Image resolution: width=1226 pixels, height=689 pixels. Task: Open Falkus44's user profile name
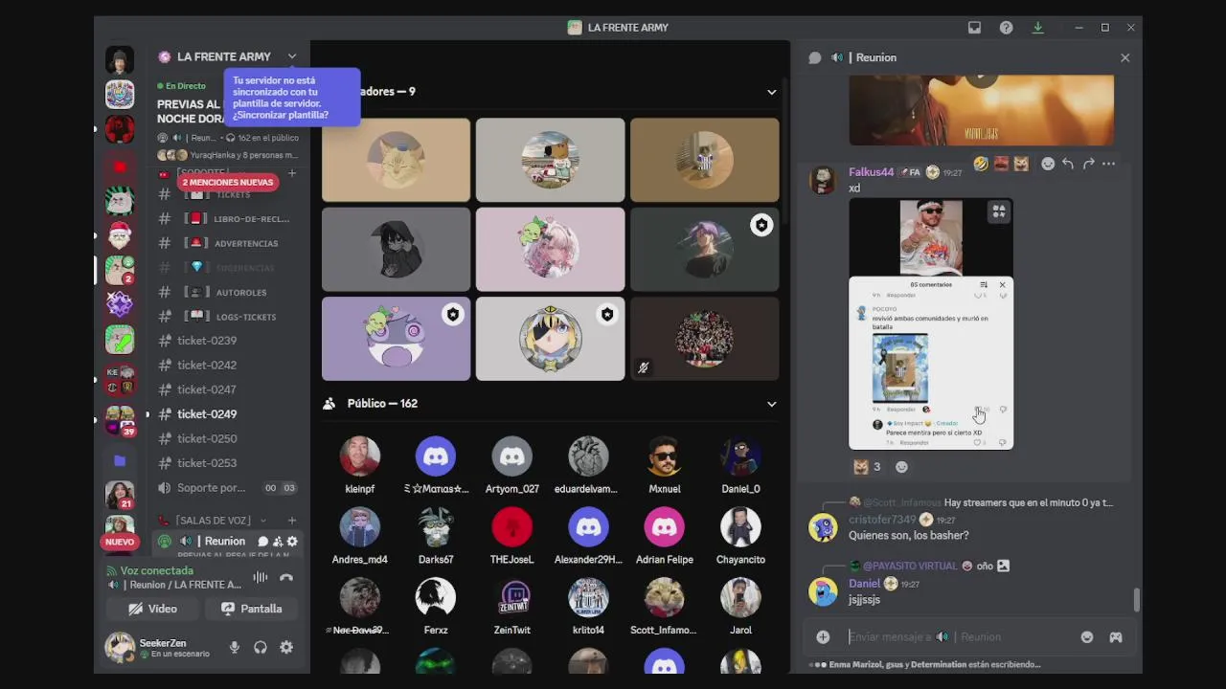click(871, 172)
